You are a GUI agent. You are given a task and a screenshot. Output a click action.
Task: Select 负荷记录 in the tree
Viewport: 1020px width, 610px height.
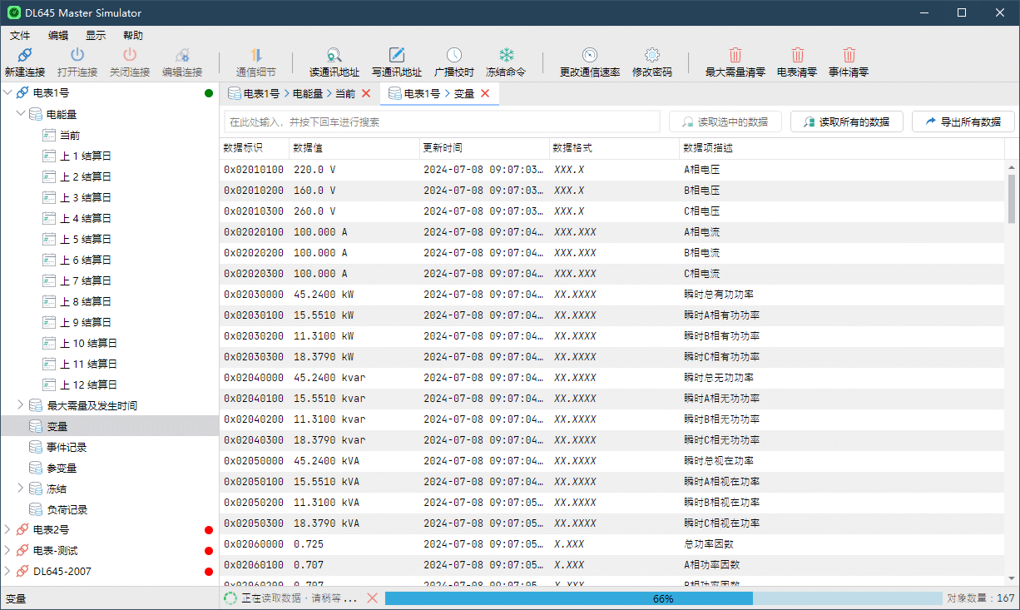pos(67,509)
